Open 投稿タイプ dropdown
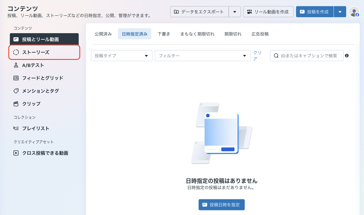The image size is (364, 215). click(x=122, y=56)
